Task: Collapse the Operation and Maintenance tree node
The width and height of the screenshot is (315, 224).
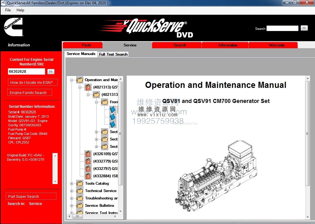Action: 71,80
